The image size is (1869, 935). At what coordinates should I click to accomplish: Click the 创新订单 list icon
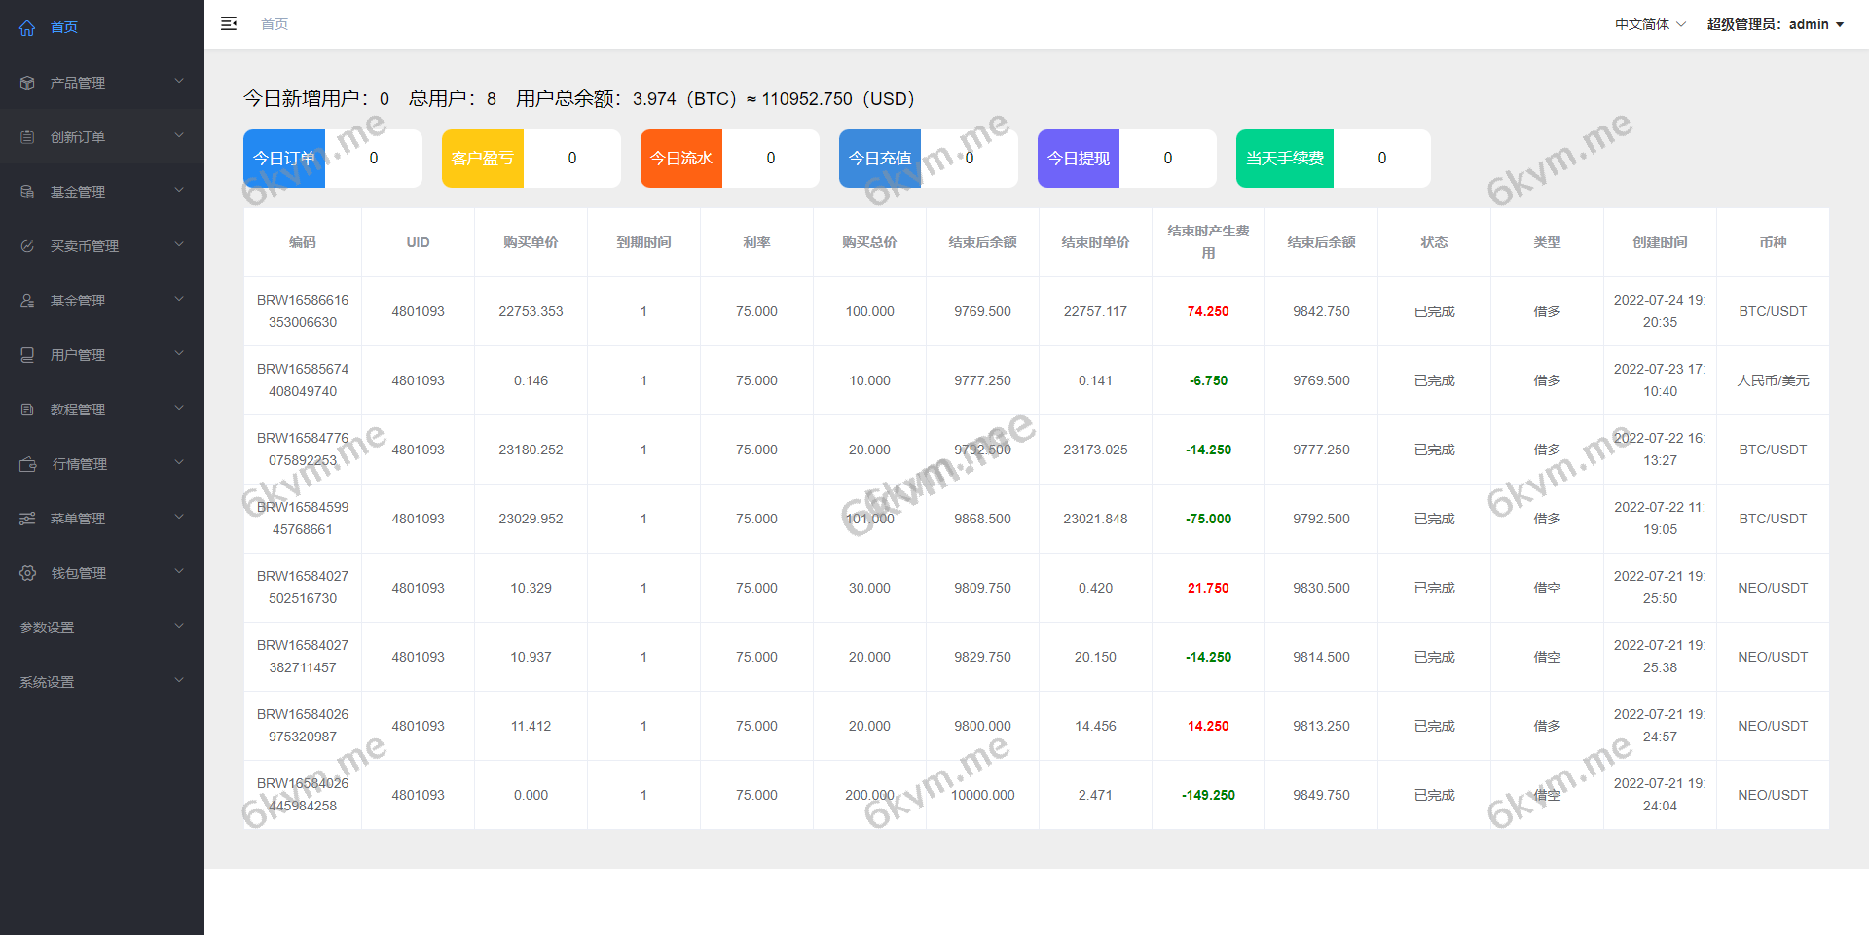27,137
